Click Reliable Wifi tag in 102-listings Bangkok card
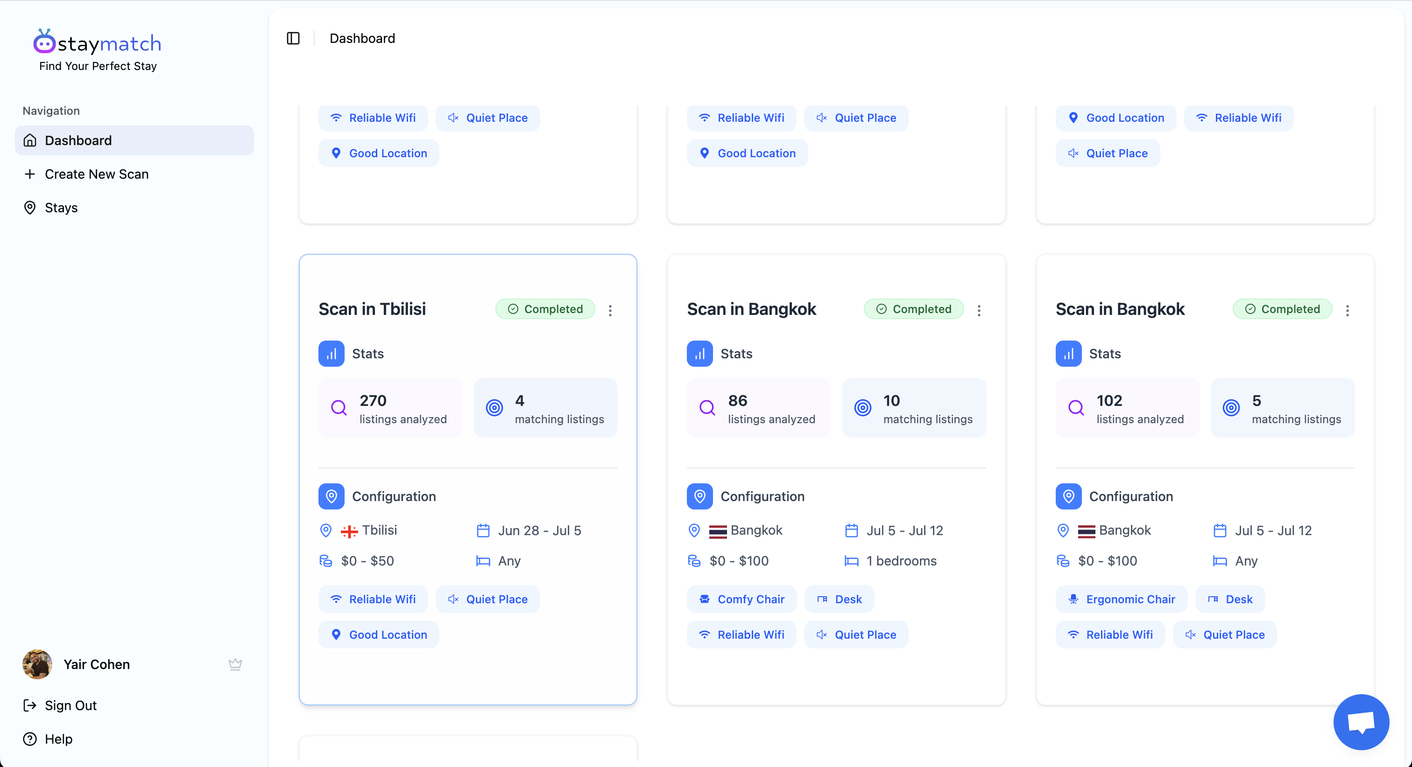The height and width of the screenshot is (767, 1412). (1110, 635)
